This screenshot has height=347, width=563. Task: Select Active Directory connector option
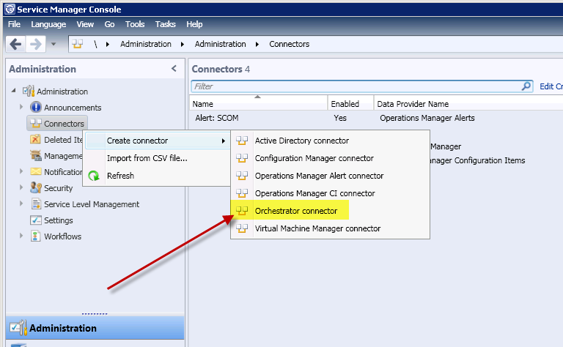[x=301, y=141]
